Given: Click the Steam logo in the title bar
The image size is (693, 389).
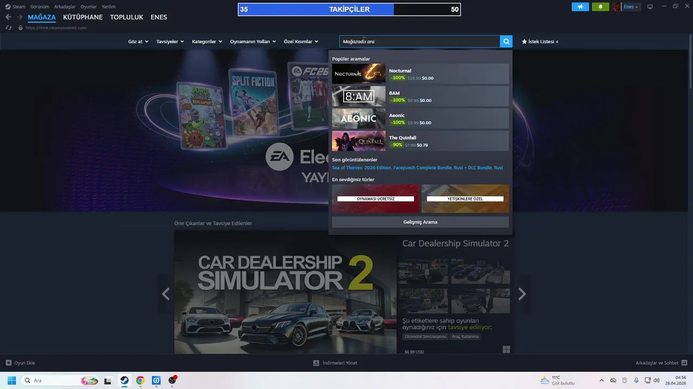Looking at the screenshot, I should coord(8,7).
